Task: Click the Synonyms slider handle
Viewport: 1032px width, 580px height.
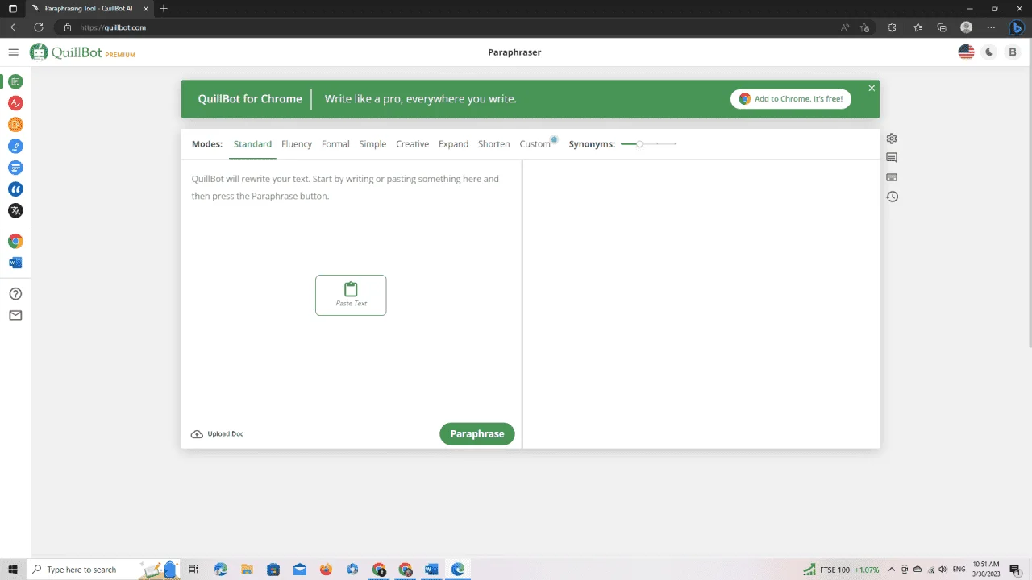Action: pos(639,144)
